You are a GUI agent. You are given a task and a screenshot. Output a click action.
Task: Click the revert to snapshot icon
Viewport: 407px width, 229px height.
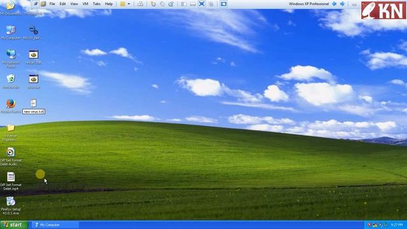click(x=162, y=4)
